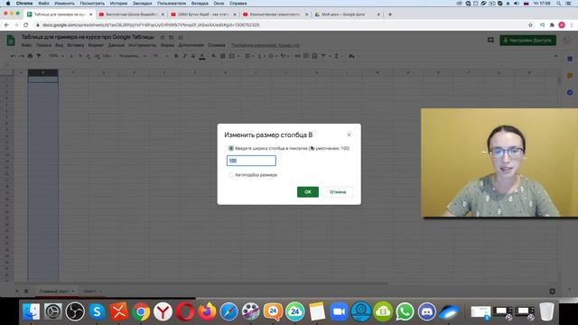The image size is (578, 325).
Task: Open OBS from the Dock
Action: 75,311
